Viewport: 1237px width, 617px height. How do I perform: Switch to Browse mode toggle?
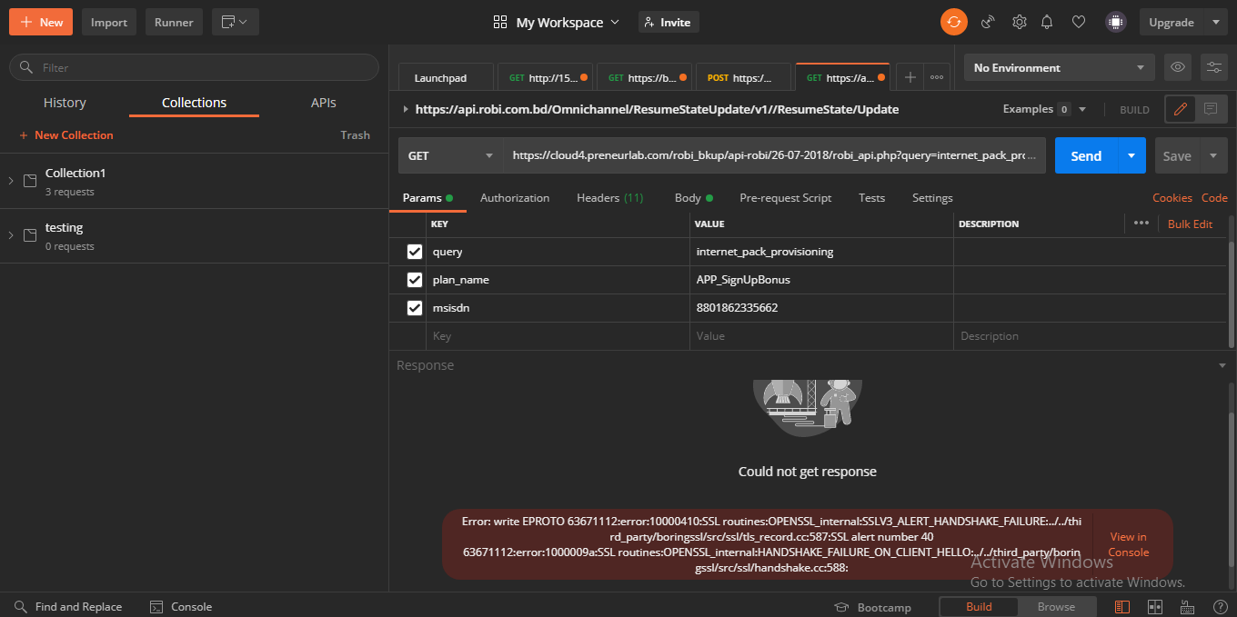coord(1056,607)
